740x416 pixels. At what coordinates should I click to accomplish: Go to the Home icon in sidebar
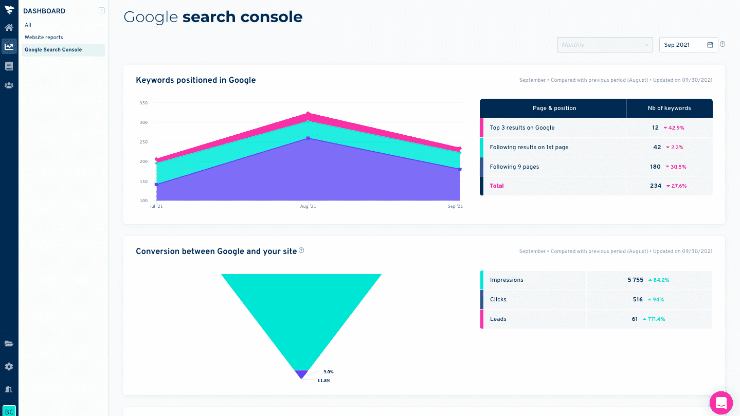[9, 28]
